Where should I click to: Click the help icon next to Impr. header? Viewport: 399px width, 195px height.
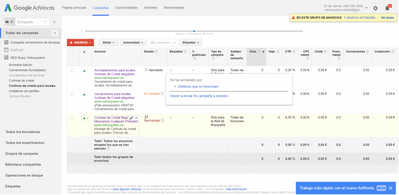click(x=278, y=51)
